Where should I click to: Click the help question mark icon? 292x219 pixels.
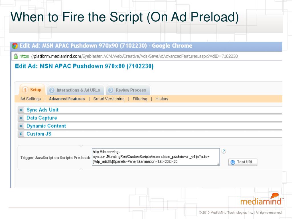224,151
